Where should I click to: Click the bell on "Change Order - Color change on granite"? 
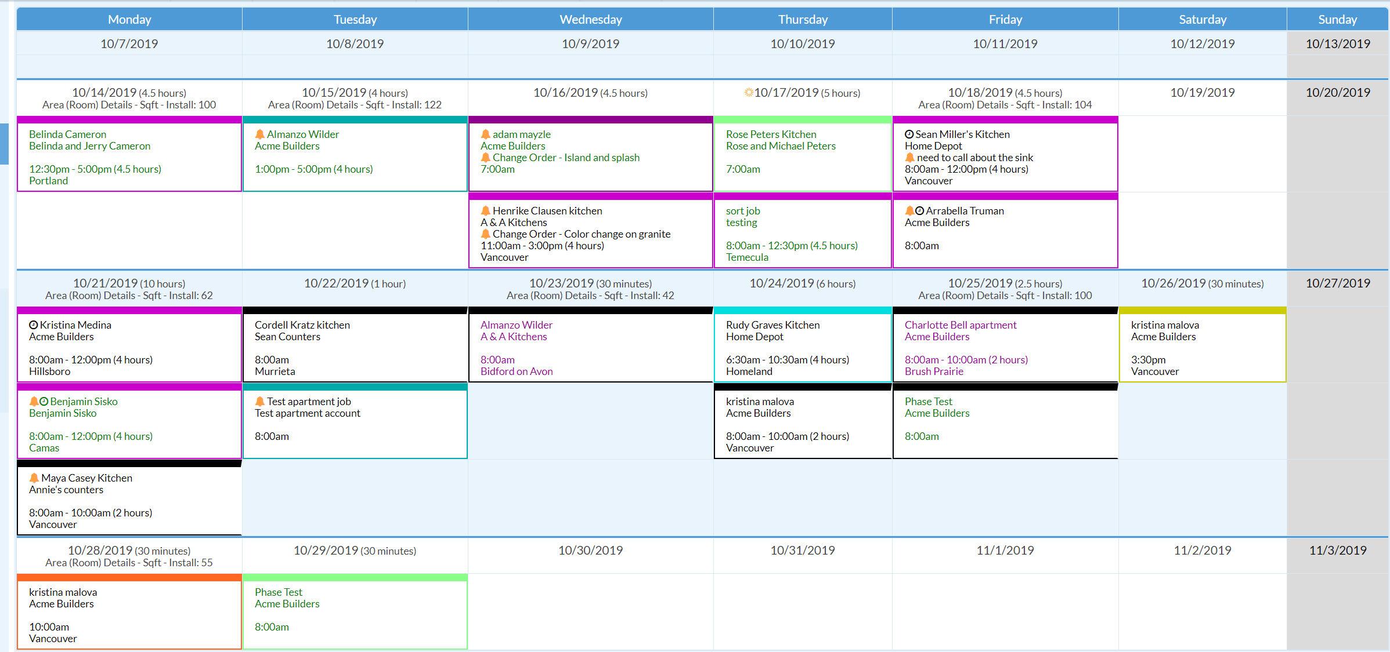point(485,234)
